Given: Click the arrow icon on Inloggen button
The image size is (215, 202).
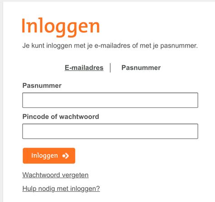Looking at the screenshot, I should pyautogui.click(x=66, y=156).
